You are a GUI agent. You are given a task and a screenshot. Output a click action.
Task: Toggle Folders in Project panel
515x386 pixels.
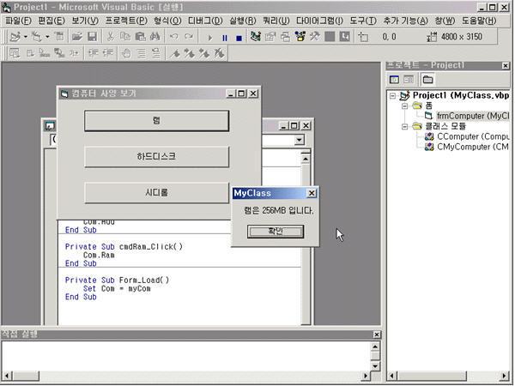(427, 80)
